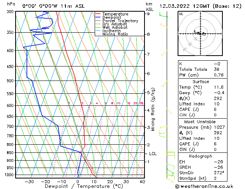Click the 'Mixing Ratio (g/kg)' vertical axis label
This screenshot has width=245, height=189.
(153, 109)
